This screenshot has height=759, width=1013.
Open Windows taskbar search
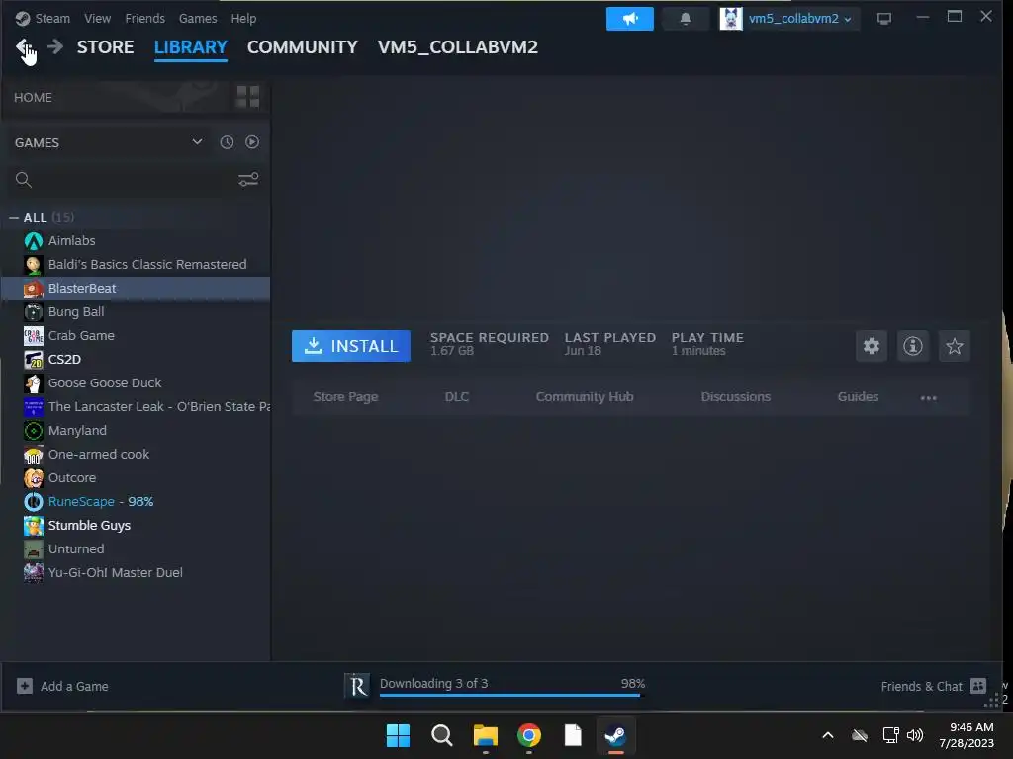442,735
